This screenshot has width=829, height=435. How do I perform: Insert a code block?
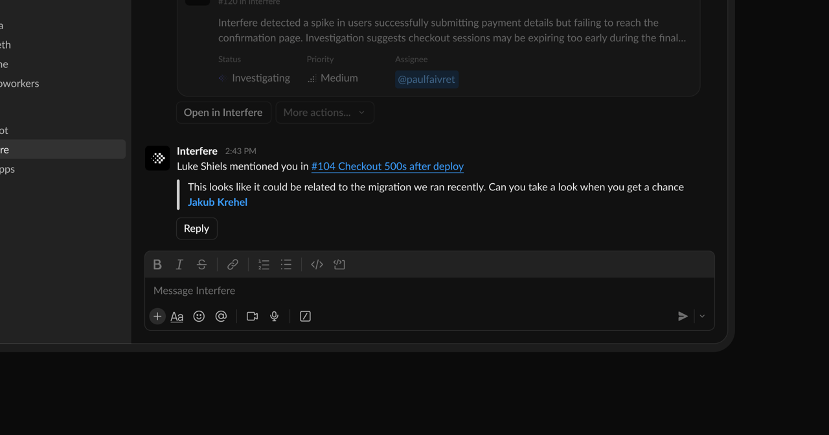point(339,264)
